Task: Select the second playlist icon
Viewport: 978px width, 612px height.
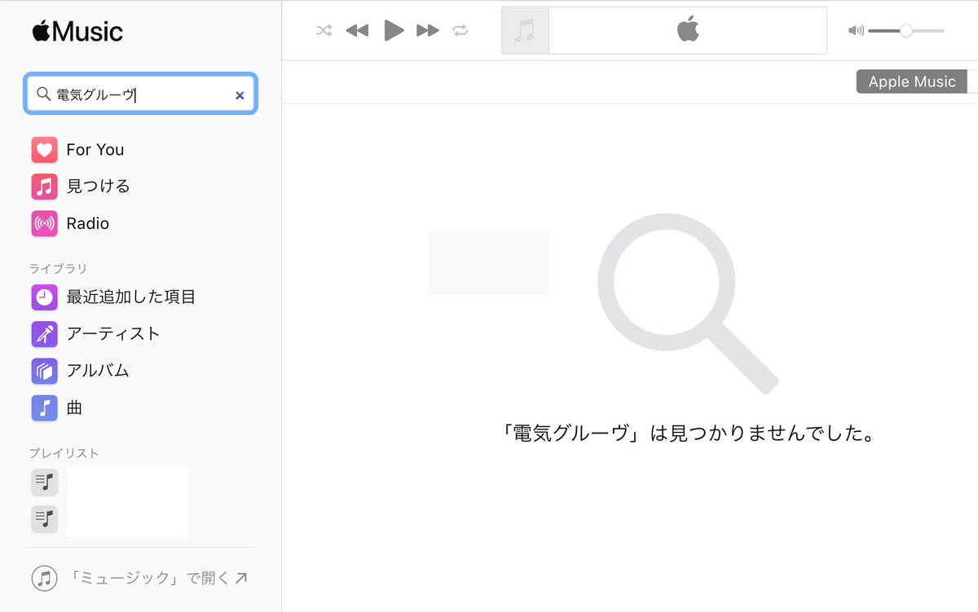Action: (x=44, y=518)
